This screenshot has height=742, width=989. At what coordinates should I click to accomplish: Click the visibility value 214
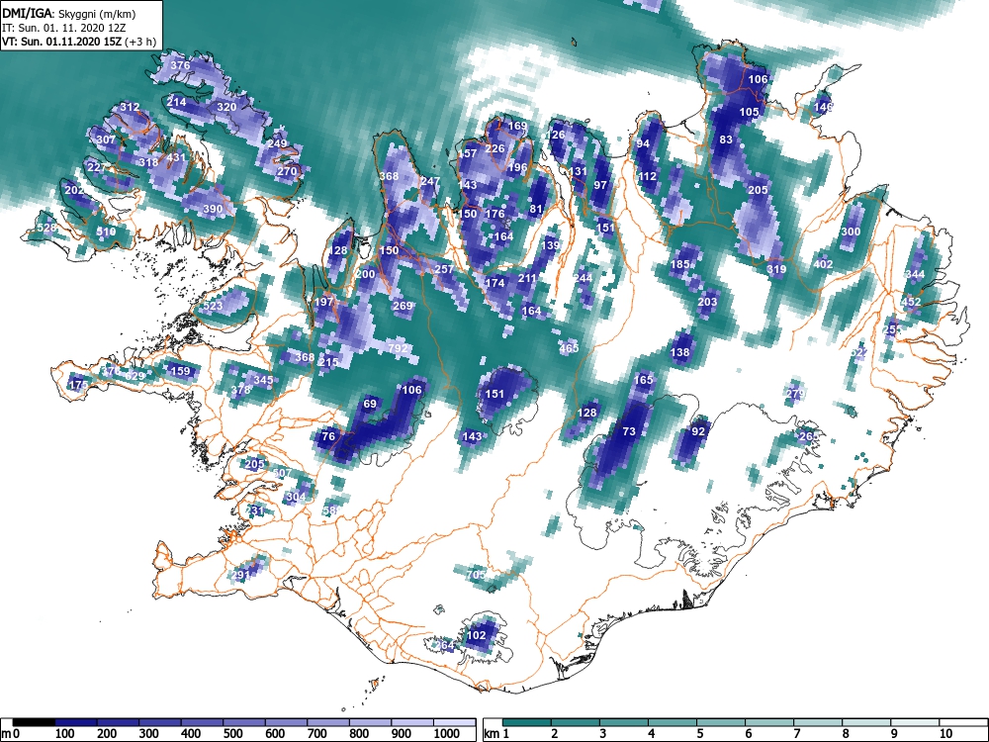pos(177,102)
